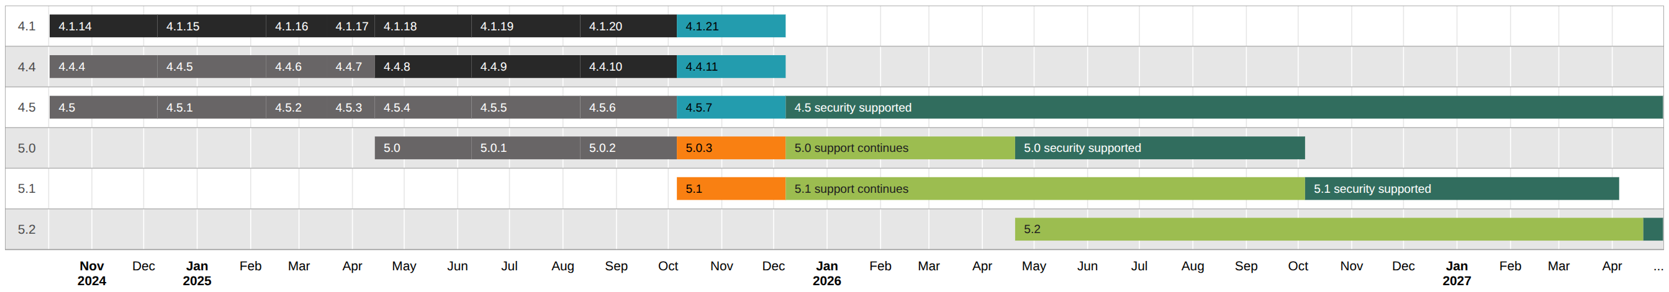Viewport: 1669px width, 292px height.
Task: Select the 5.0 security supported bar
Action: [1159, 148]
